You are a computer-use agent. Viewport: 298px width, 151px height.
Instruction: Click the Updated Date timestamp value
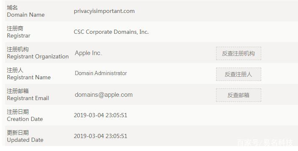tap(100, 136)
